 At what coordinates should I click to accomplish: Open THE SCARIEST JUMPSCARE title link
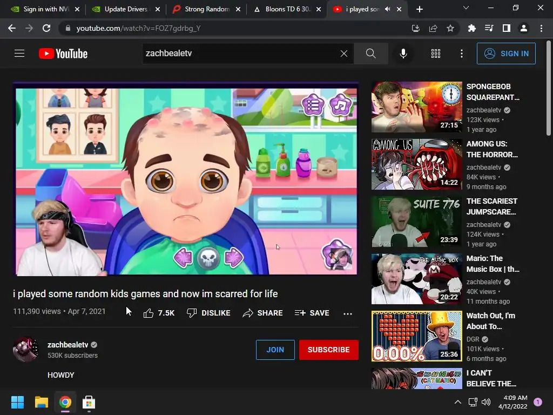[x=491, y=206]
